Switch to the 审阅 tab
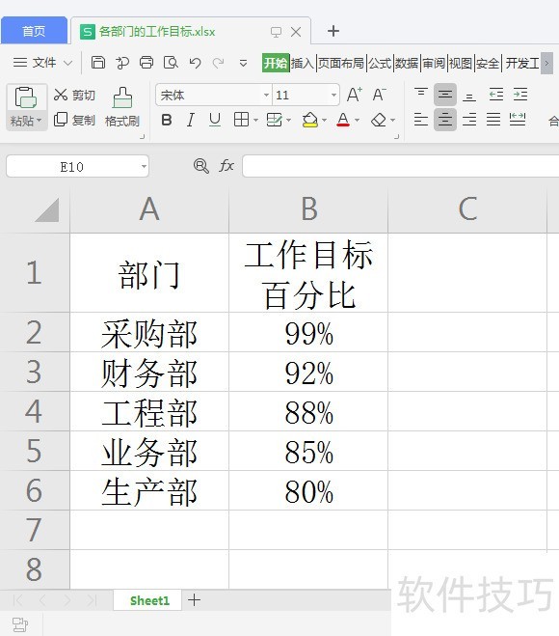Screen dimensions: 559x636 pyautogui.click(x=434, y=63)
